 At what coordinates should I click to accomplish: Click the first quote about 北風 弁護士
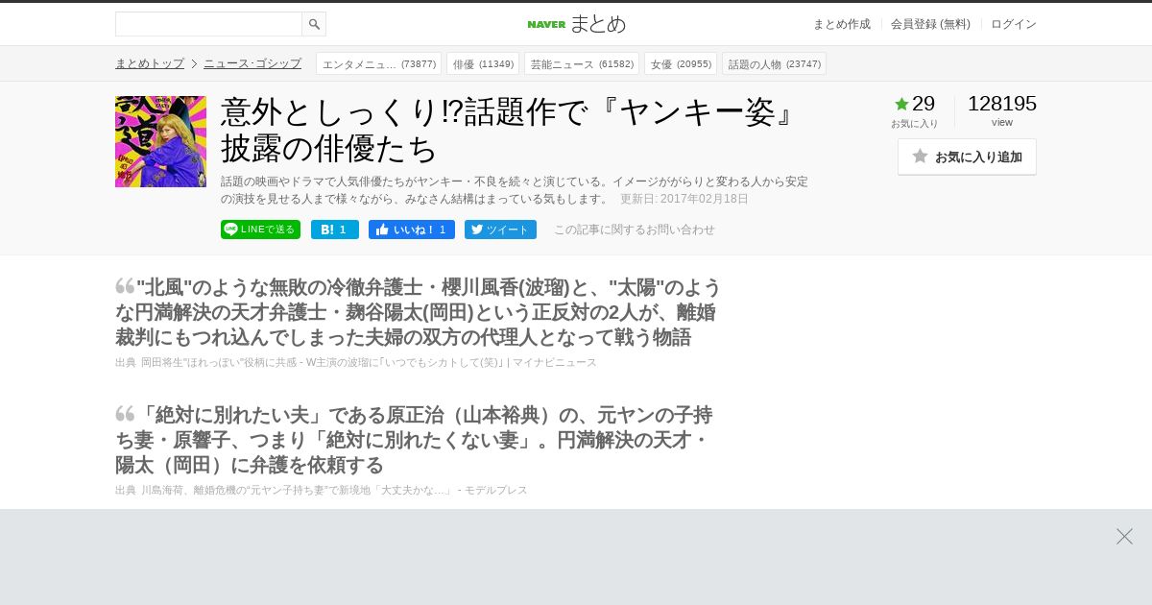(419, 312)
